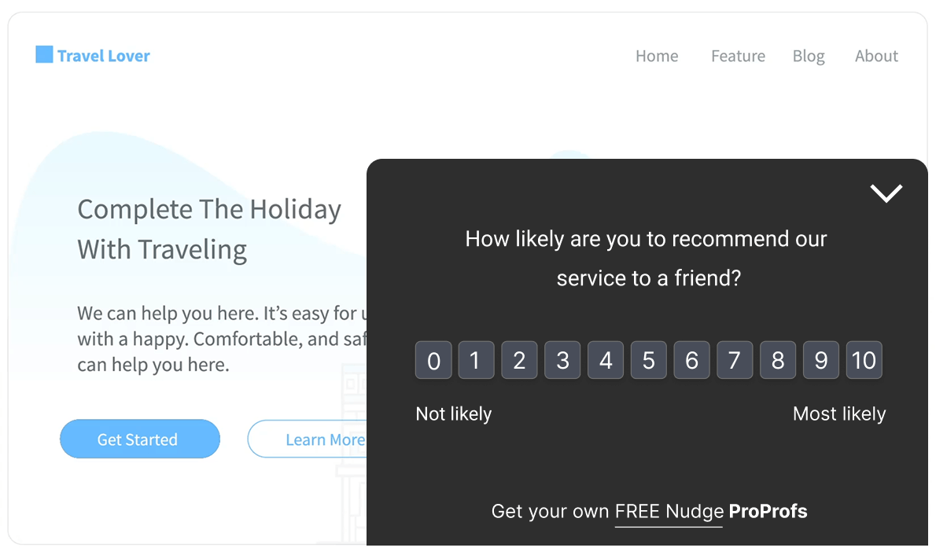The image size is (936, 555).
Task: Click the Travel Lover brand logo
Action: tap(93, 55)
